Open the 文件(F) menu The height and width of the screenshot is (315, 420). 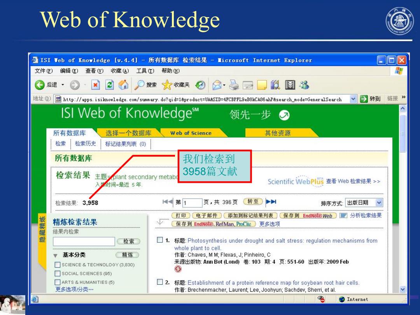(44, 71)
